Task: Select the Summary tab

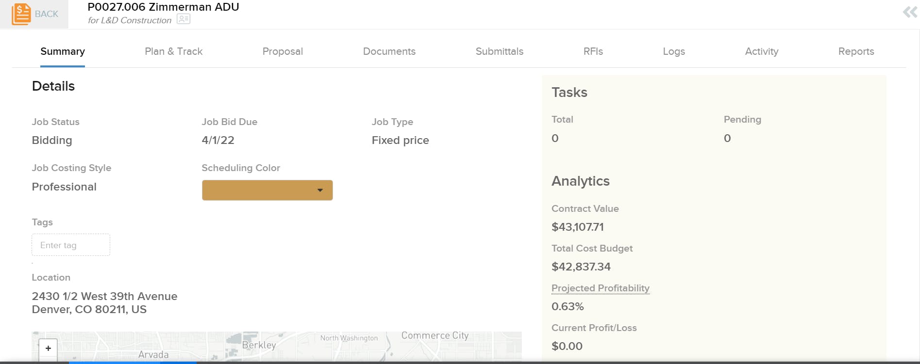Action: pos(63,51)
